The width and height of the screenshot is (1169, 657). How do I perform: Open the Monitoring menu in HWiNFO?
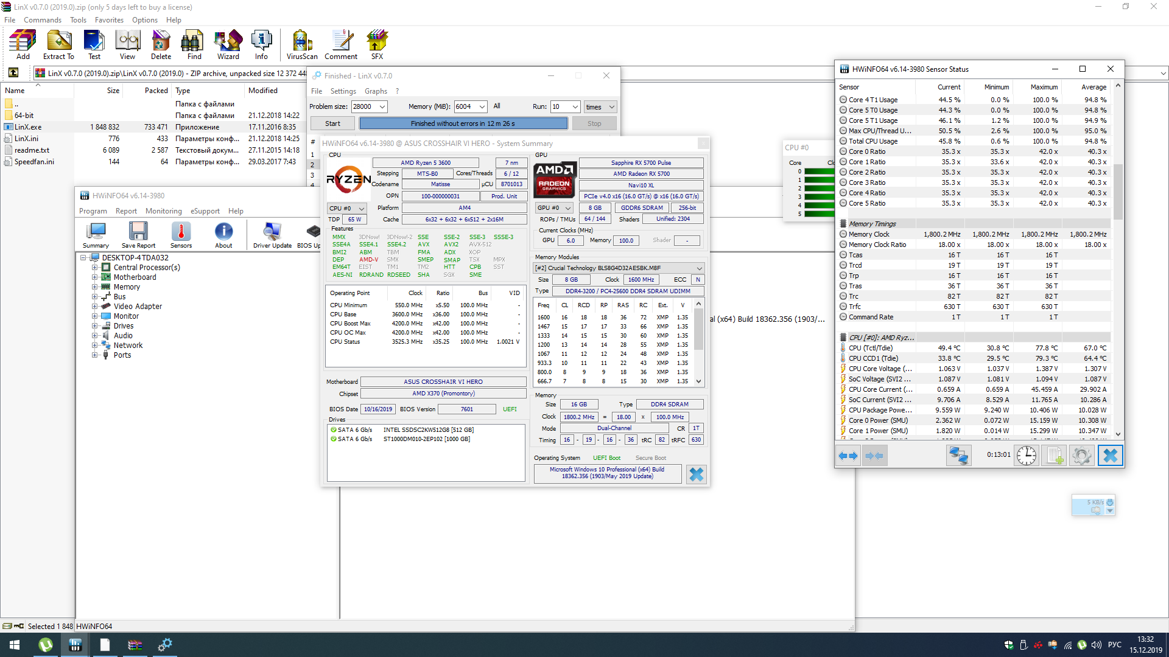[163, 211]
